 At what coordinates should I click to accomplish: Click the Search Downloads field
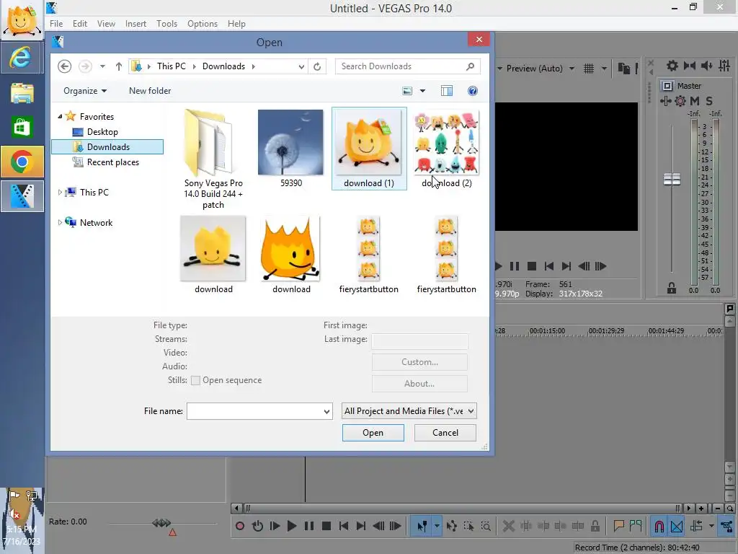click(408, 66)
